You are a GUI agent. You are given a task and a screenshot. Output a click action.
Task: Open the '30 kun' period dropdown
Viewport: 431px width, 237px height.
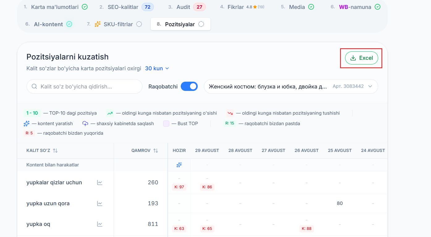(x=157, y=68)
